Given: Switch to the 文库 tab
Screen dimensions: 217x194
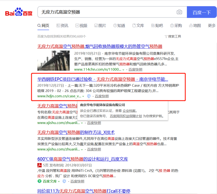Looking at the screenshot, I should click(x=138, y=25).
